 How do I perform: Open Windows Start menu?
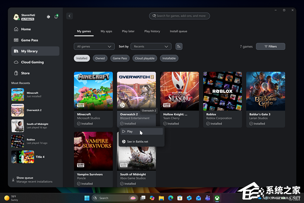point(87,198)
